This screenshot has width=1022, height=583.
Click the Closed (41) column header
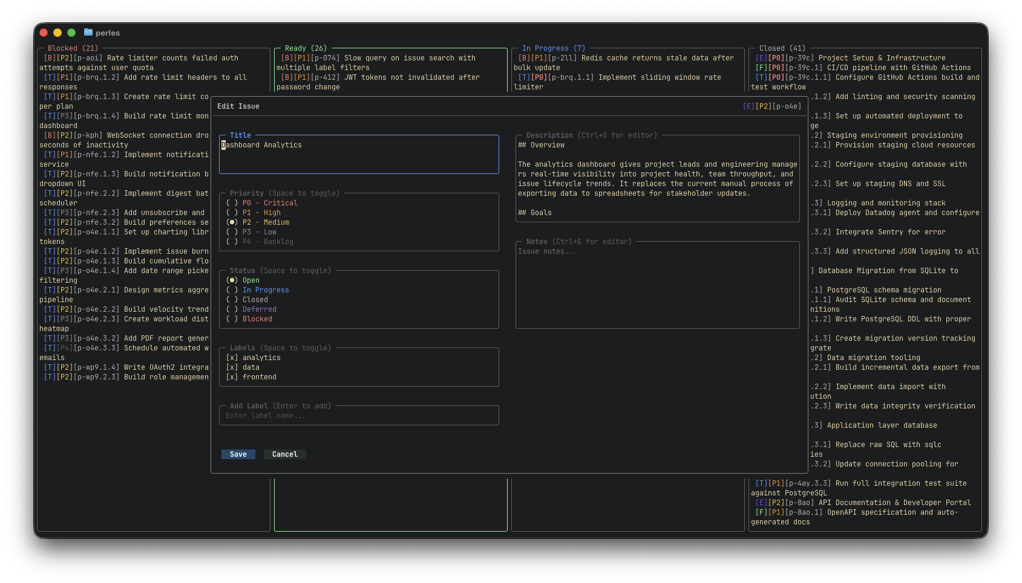click(x=782, y=48)
